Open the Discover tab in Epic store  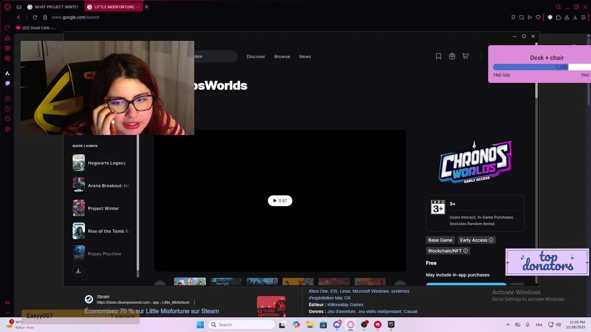256,57
